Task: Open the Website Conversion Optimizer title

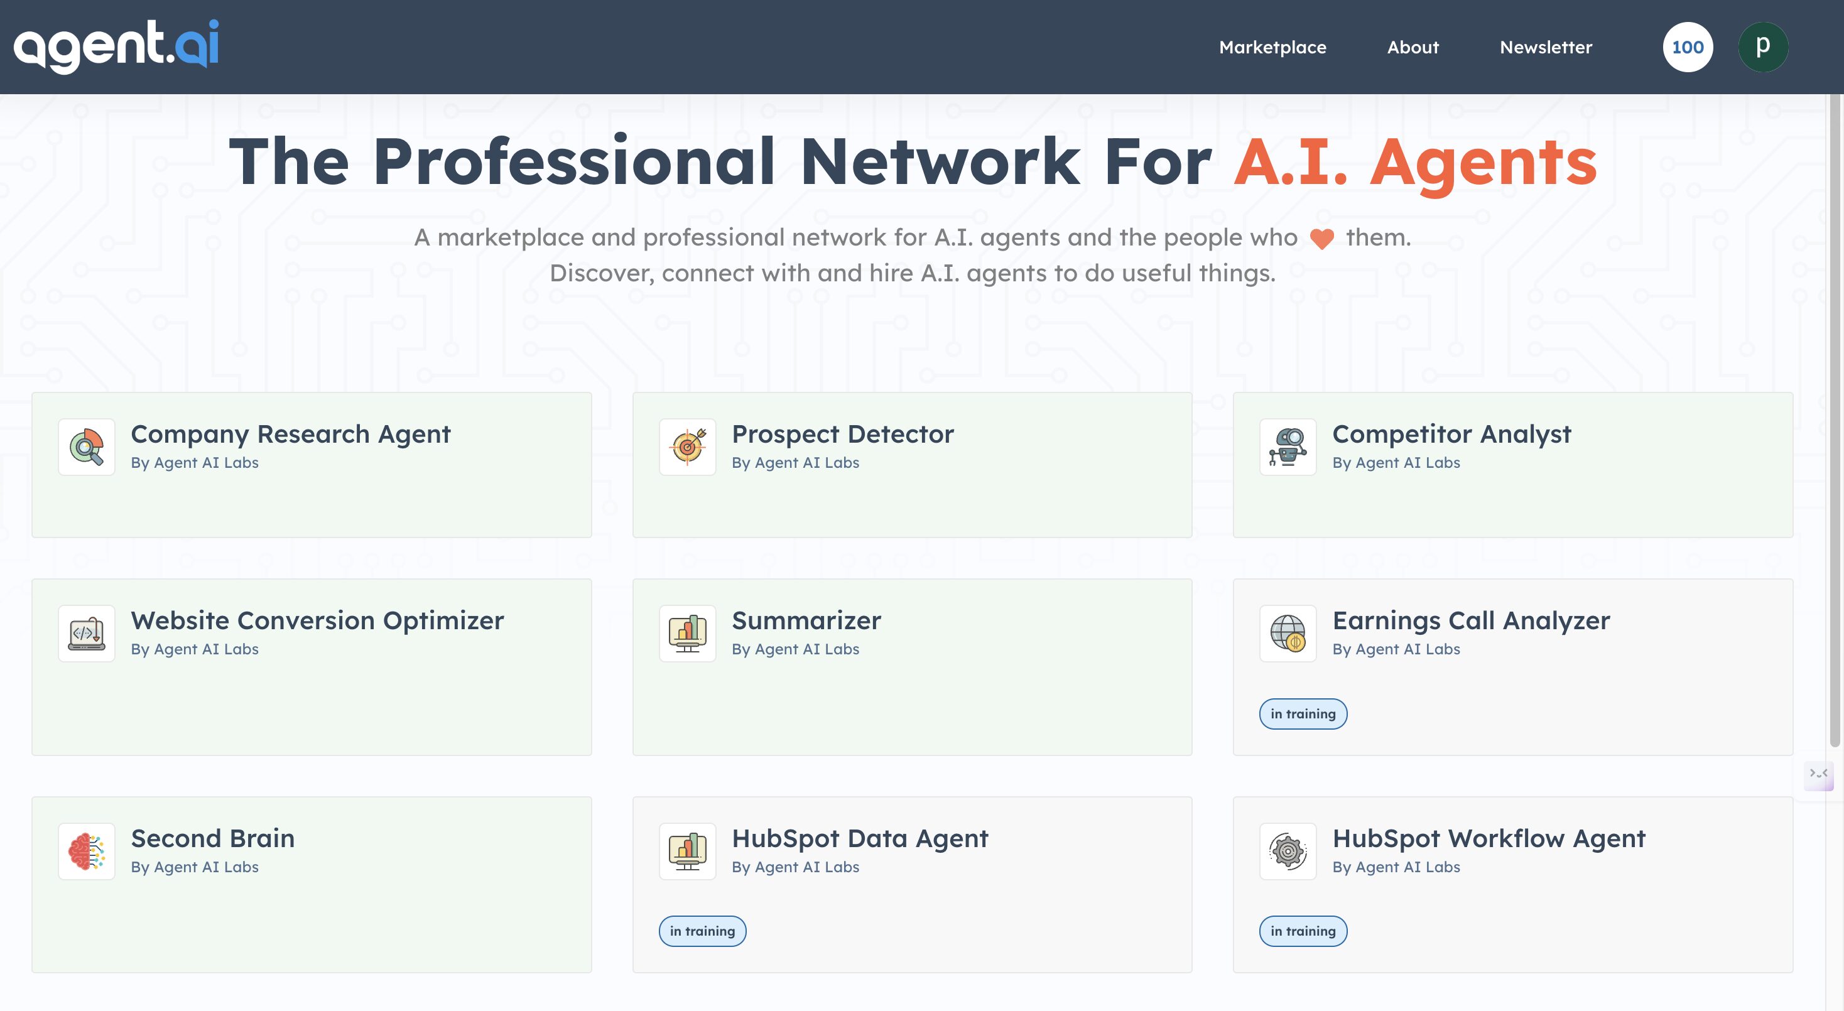Action: click(317, 620)
